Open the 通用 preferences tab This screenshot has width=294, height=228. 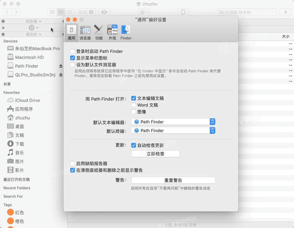coord(71,33)
